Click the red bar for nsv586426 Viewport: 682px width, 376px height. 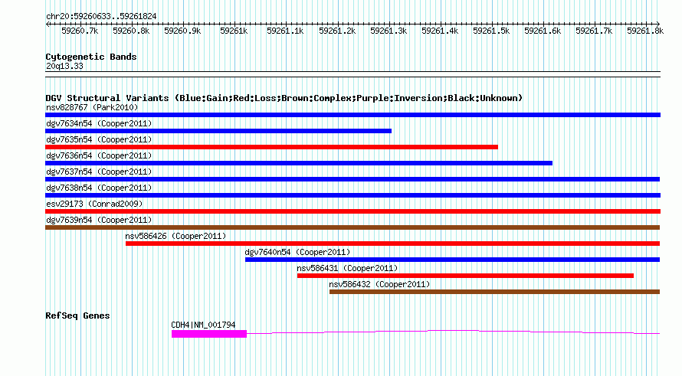pos(393,244)
